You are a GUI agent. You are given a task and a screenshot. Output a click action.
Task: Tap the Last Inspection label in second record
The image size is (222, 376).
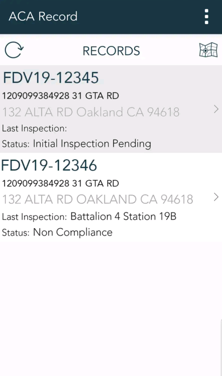tap(34, 217)
